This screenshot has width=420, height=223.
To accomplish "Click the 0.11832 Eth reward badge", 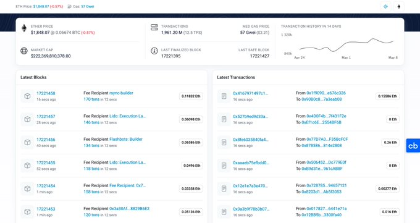I will 191,96.
